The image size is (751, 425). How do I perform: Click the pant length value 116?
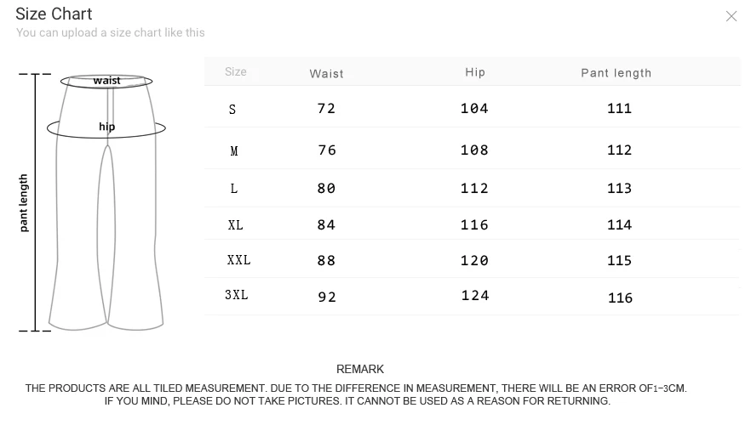click(x=620, y=297)
